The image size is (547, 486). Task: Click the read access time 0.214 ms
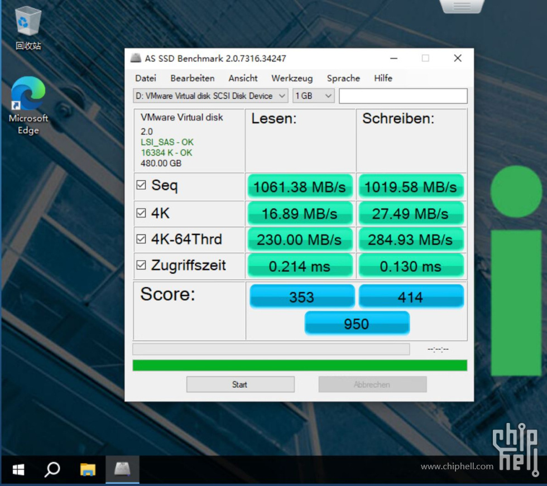coord(300,266)
